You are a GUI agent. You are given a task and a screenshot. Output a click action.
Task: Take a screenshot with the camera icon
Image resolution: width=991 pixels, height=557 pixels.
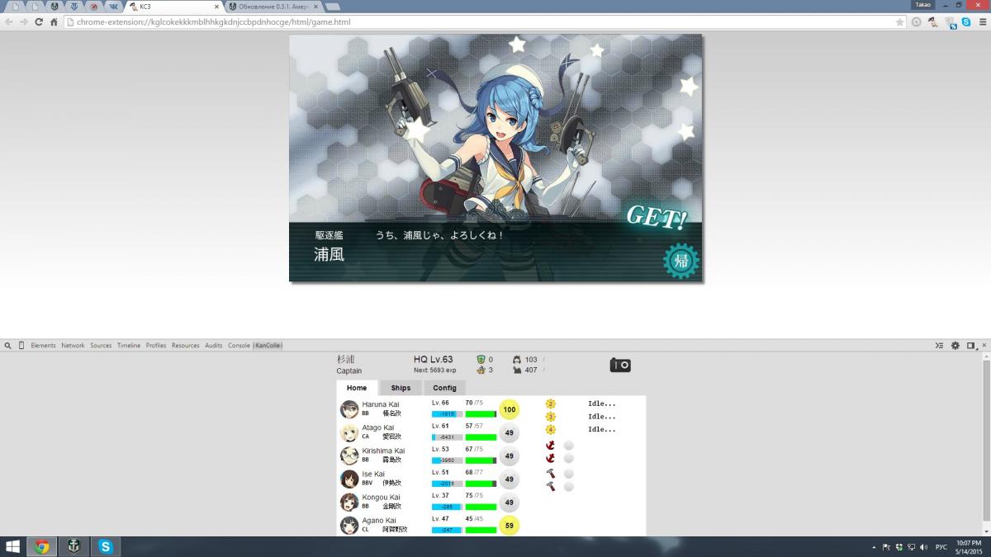[620, 365]
